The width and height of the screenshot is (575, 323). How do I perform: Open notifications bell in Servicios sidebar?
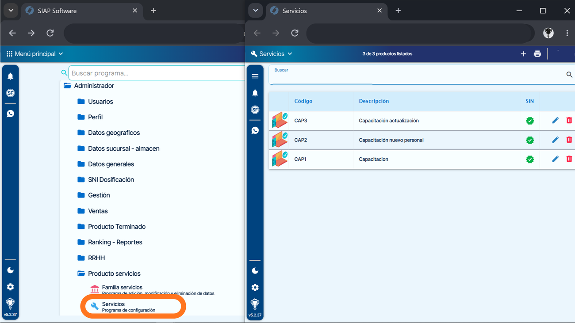tap(255, 93)
